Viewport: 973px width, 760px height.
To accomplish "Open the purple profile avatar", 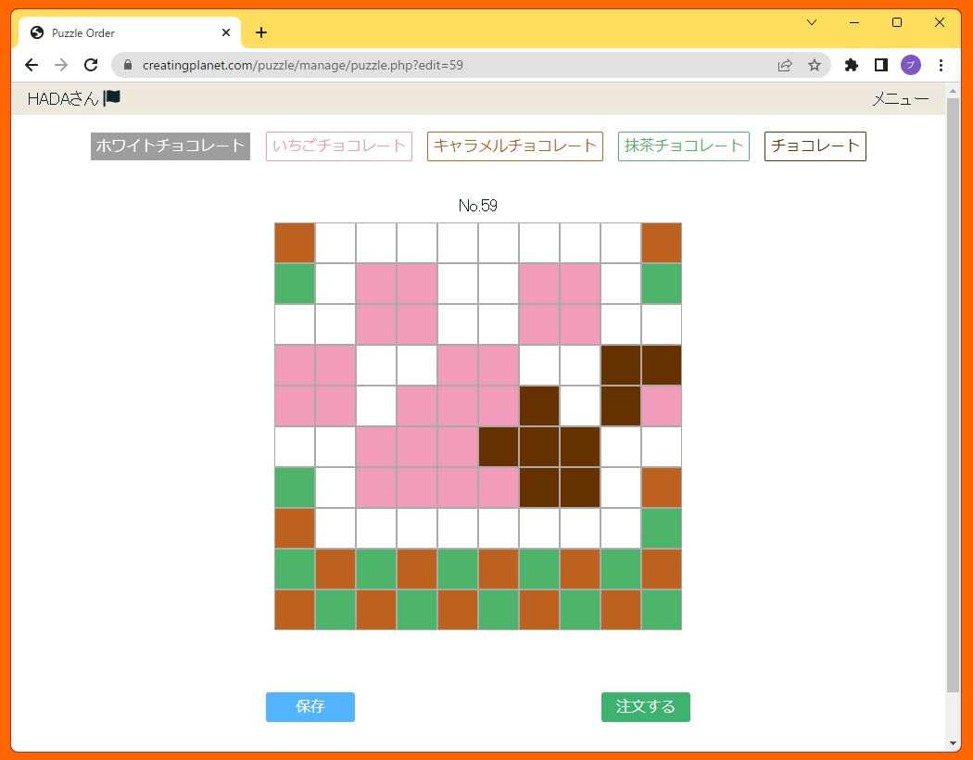I will coord(911,65).
